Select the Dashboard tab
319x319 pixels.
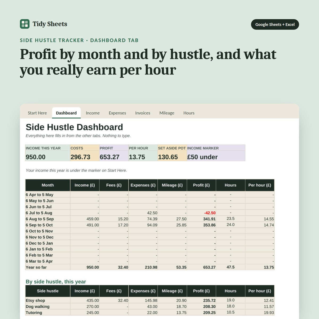click(66, 113)
